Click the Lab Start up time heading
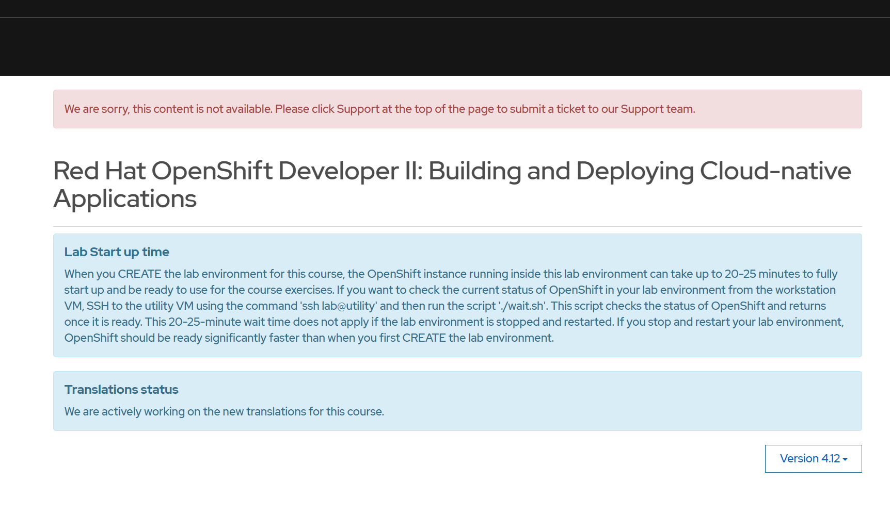890x517 pixels. click(x=117, y=252)
